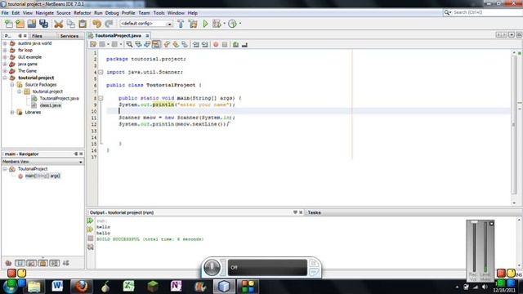The height and width of the screenshot is (294, 523).
Task: Click the Cut scissors icon
Action: tap(59, 24)
